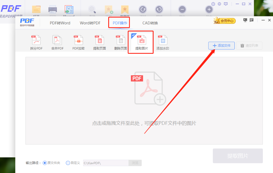
Task: Click the large 提取图片 start button
Action: coord(238,156)
